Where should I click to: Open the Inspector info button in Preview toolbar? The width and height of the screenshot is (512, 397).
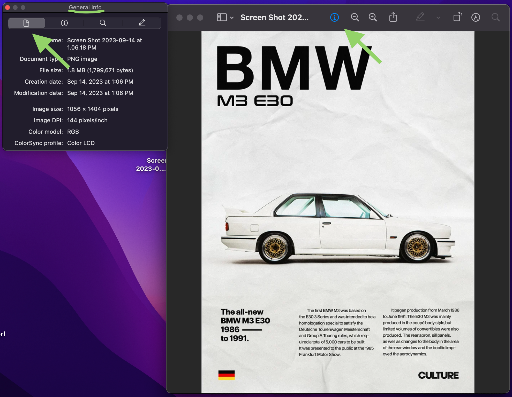click(x=334, y=18)
